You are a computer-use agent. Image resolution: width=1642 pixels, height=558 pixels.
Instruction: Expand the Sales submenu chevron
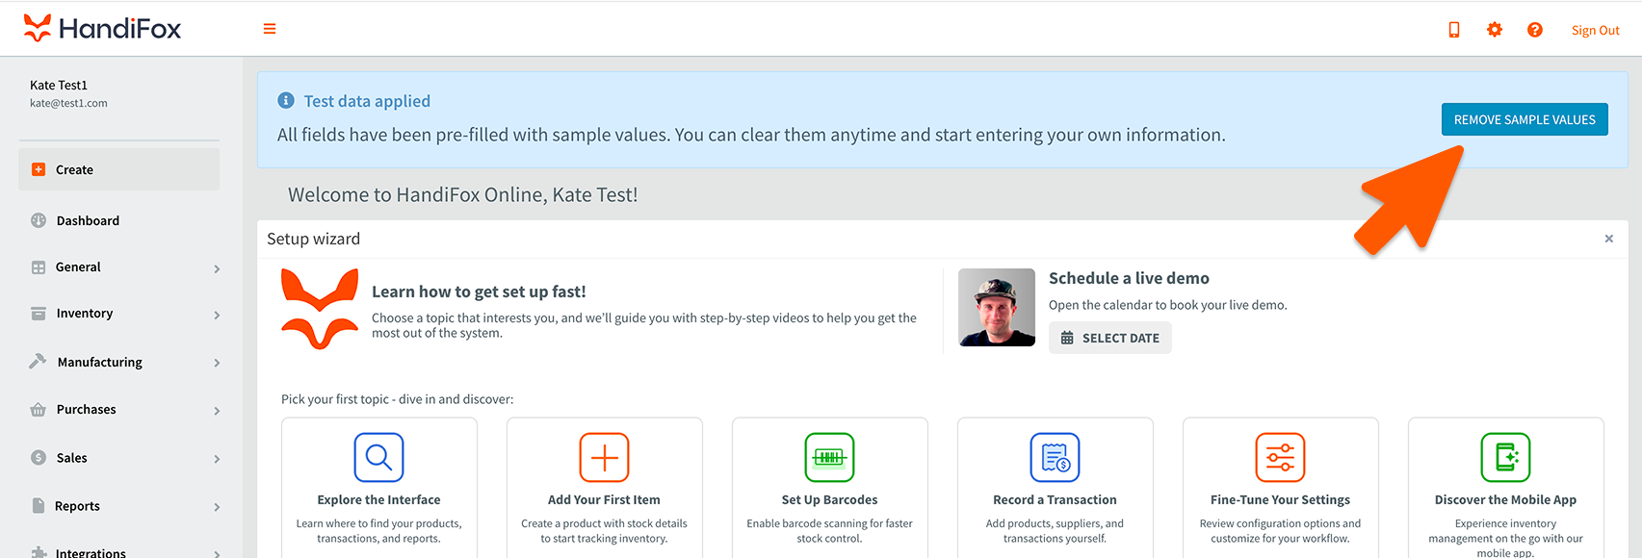pos(217,459)
